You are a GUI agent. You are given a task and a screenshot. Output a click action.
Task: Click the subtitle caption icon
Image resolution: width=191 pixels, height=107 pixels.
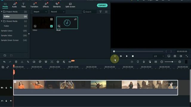click(x=156, y=62)
